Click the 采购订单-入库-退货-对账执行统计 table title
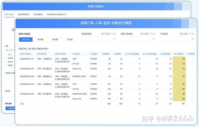Screen dimensions: 199x127 tap(33, 49)
